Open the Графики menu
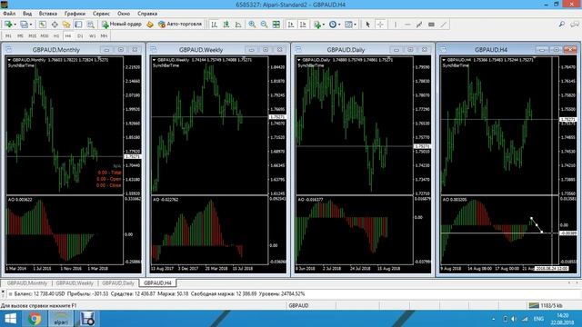Viewport: 582px width, 327px height. [75, 14]
